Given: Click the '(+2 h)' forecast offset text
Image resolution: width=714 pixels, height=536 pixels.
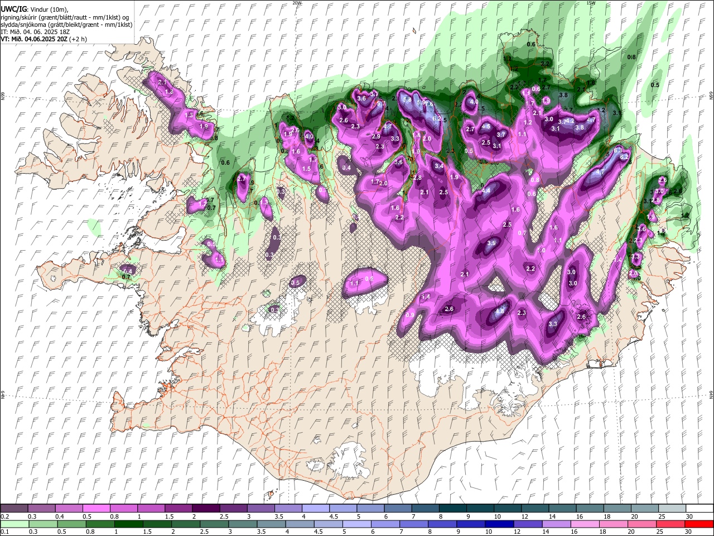Looking at the screenshot, I should point(79,39).
